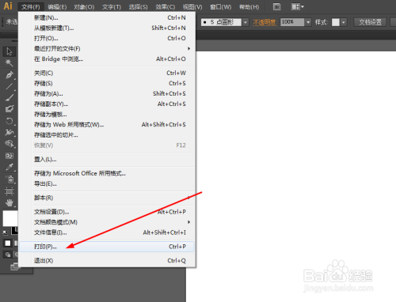This screenshot has height=302, width=396.
Task: Open the style swatch dropdown arrow
Action: (x=343, y=22)
